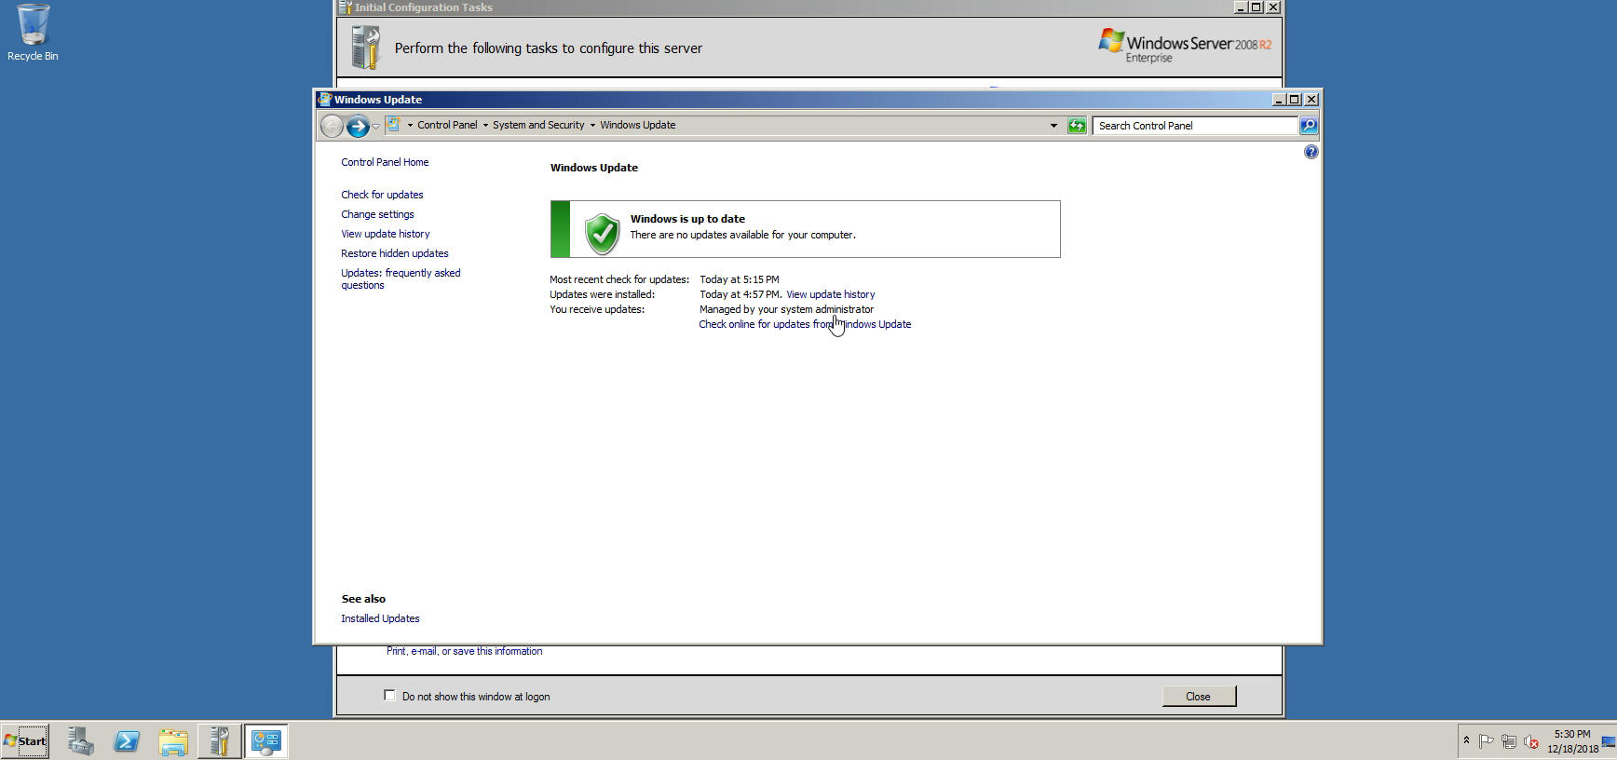Click Check for updates link
Screen dimensions: 1617x760
click(x=382, y=195)
